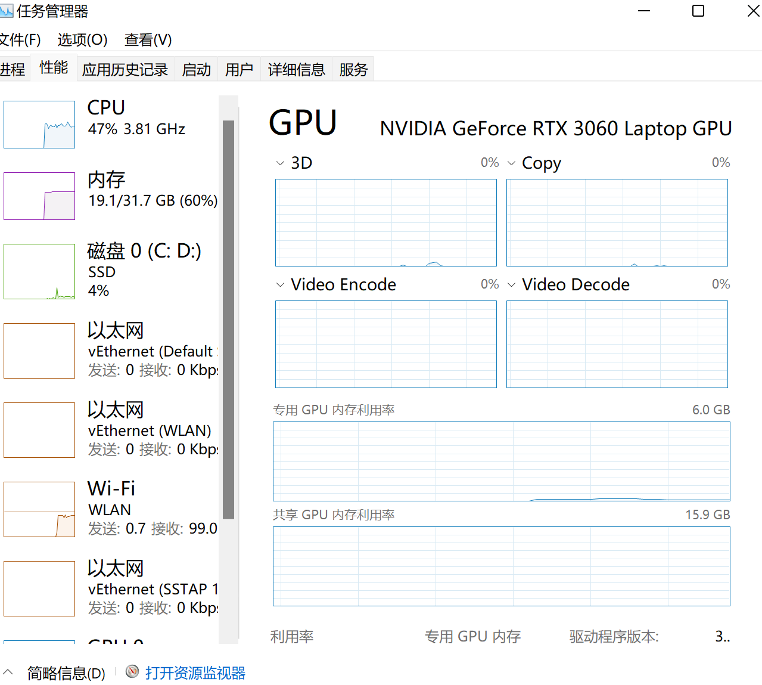Click the Copy usage graph
This screenshot has height=685, width=762.
617,223
